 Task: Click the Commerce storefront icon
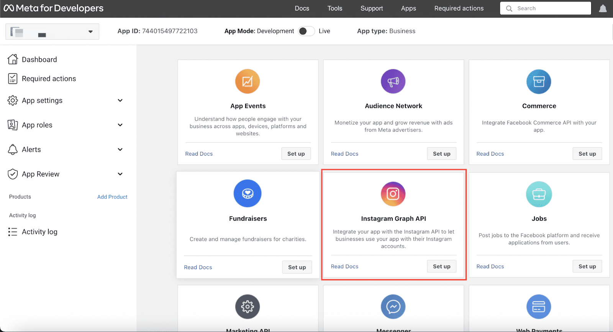point(539,81)
